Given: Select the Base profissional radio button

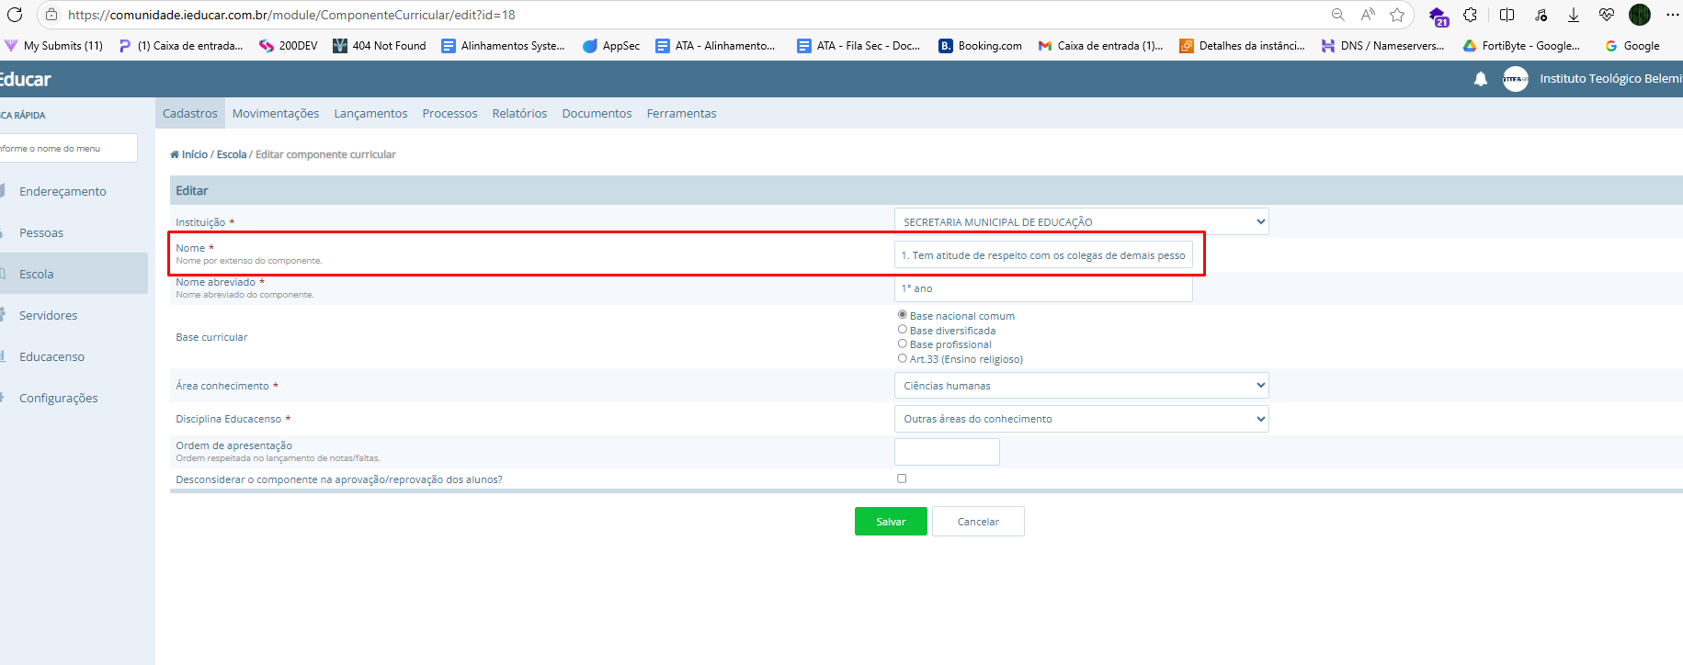Looking at the screenshot, I should point(902,344).
